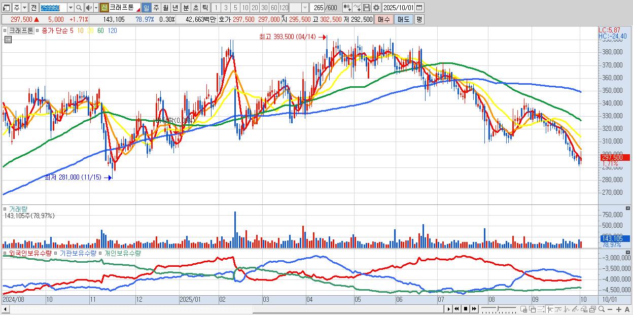
Task: Select the 틱 tick period tab
Action: pyautogui.click(x=205, y=8)
